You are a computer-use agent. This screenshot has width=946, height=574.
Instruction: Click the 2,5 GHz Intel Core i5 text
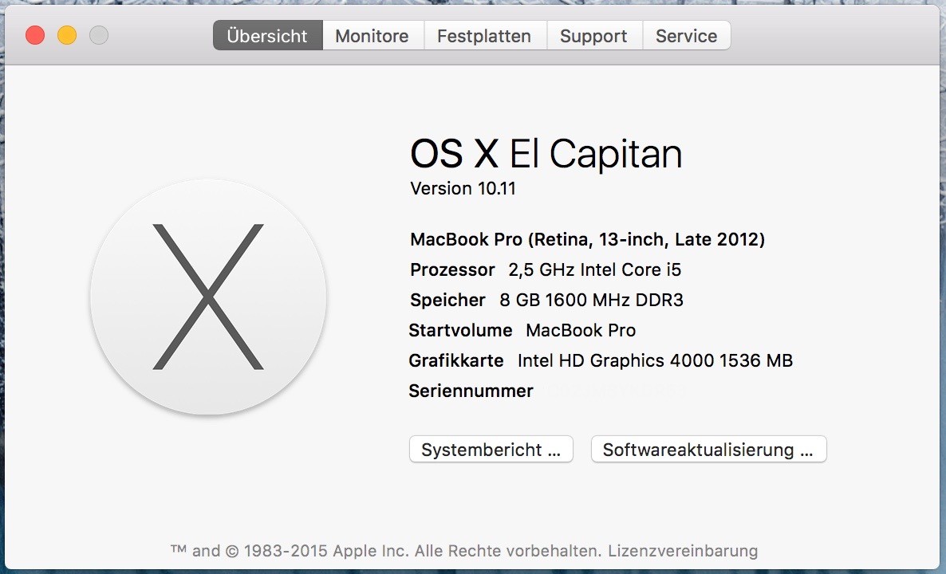pos(595,270)
